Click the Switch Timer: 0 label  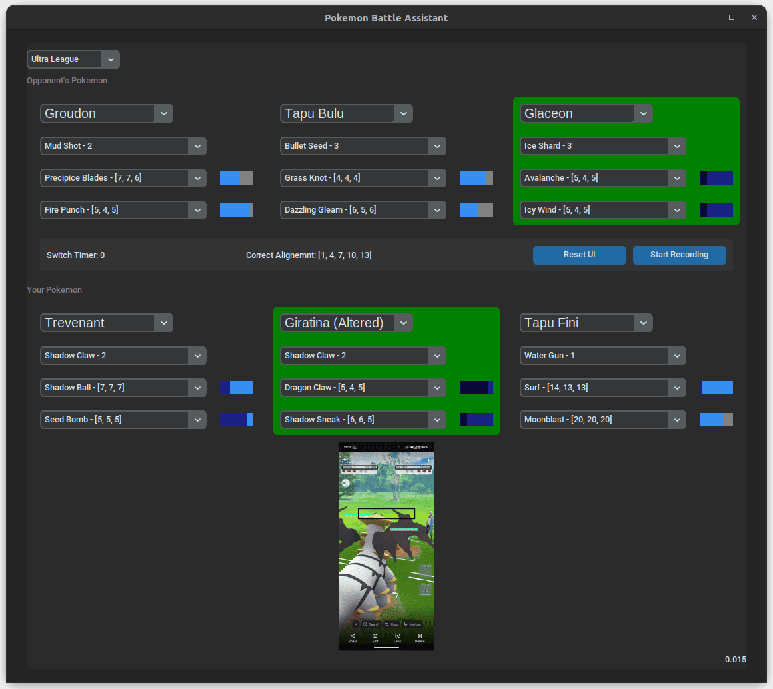(75, 255)
